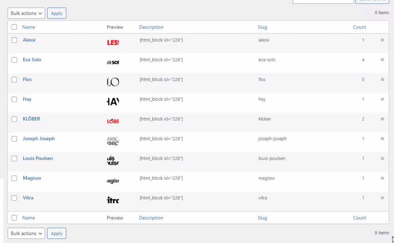
Task: Check the Louis Poulsen row checkbox
Action: [x=14, y=159]
